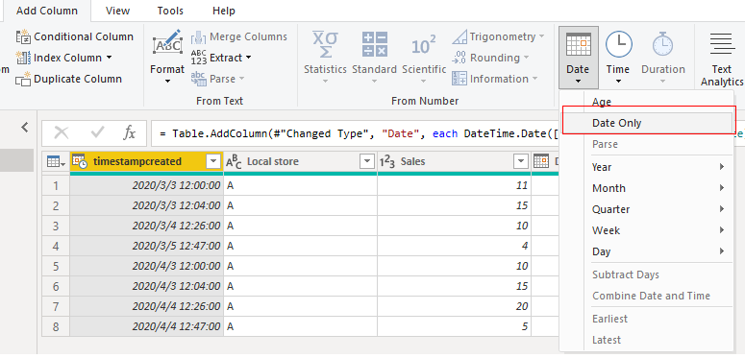This screenshot has width=745, height=358.
Task: Switch to the Help tab
Action: click(x=224, y=11)
